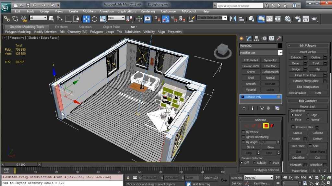Switch to the Freeform ribbon tab
The height and width of the screenshot is (186, 332).
[61, 27]
